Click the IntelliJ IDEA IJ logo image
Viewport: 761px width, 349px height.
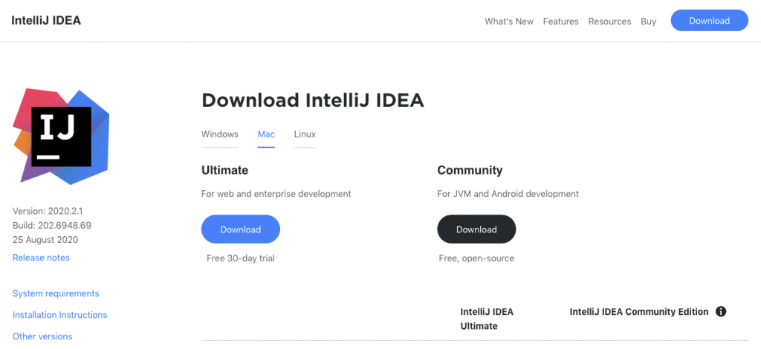pos(61,136)
